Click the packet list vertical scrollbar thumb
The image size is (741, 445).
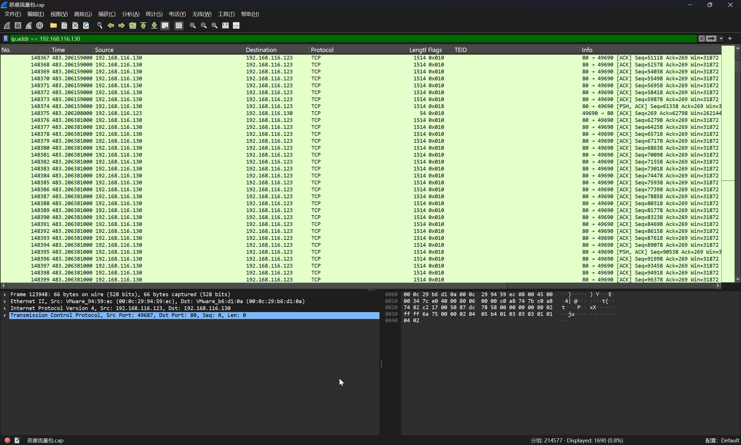point(738,66)
